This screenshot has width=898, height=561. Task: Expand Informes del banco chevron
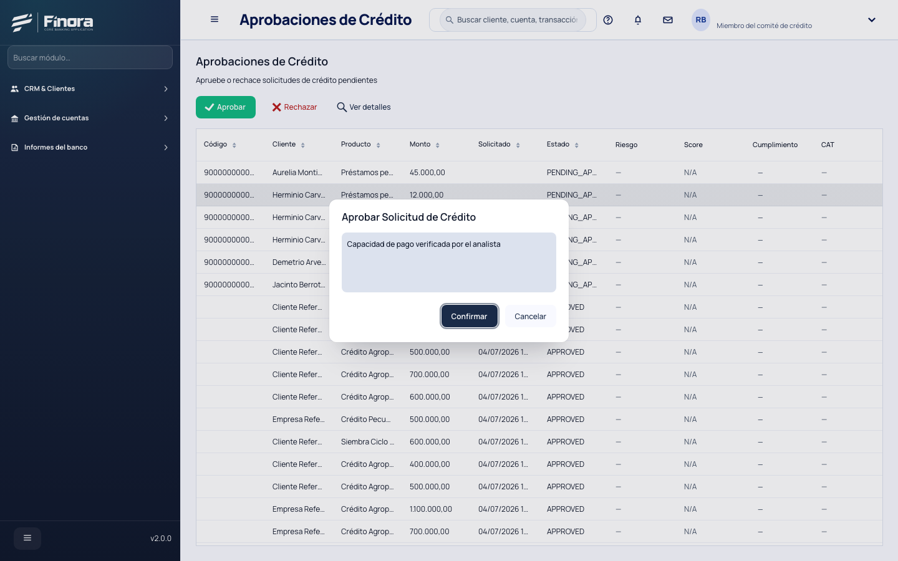(166, 148)
